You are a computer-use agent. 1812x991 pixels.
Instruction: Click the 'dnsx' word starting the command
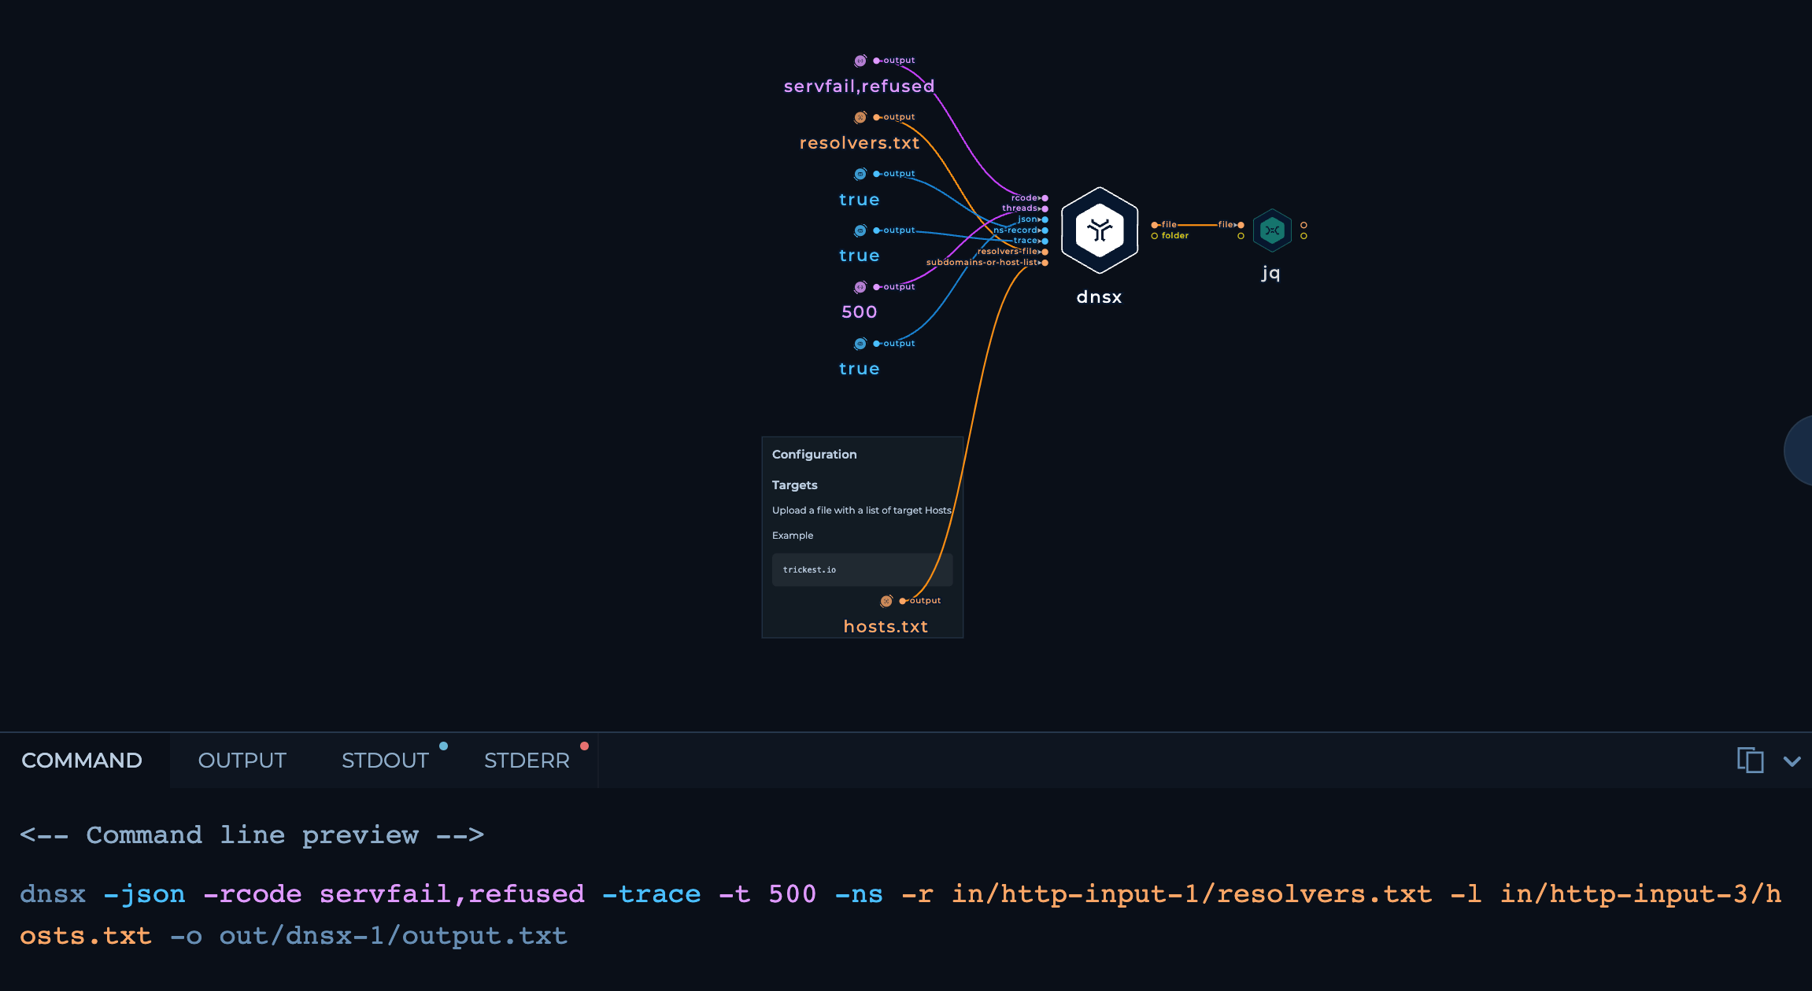[x=53, y=894]
